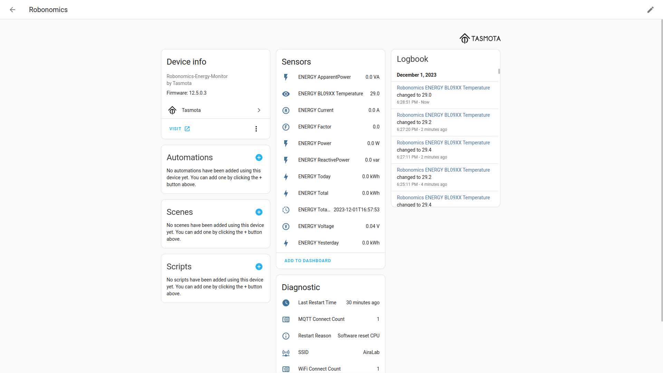The height and width of the screenshot is (373, 663).
Task: Click the WiFi Connect Count counter icon
Action: click(x=286, y=369)
